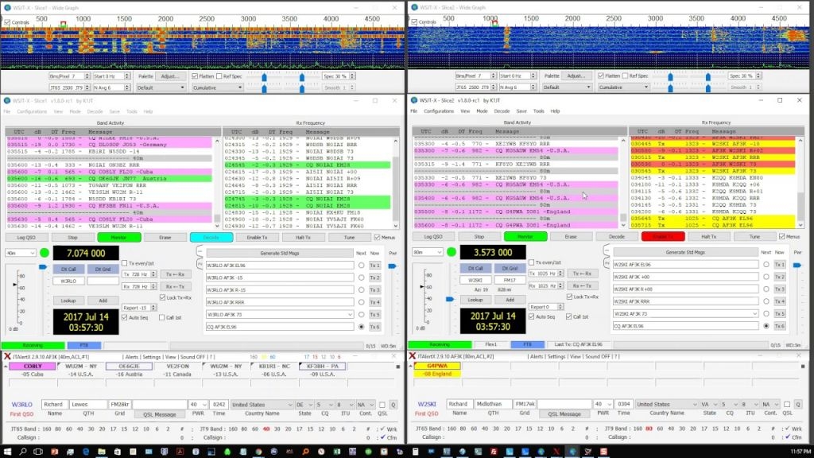
Task: Toggle Menus checkbox in Slice1 window
Action: pos(377,237)
